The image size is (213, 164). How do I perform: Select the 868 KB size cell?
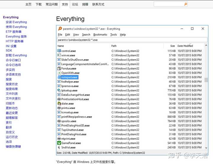[172, 117]
